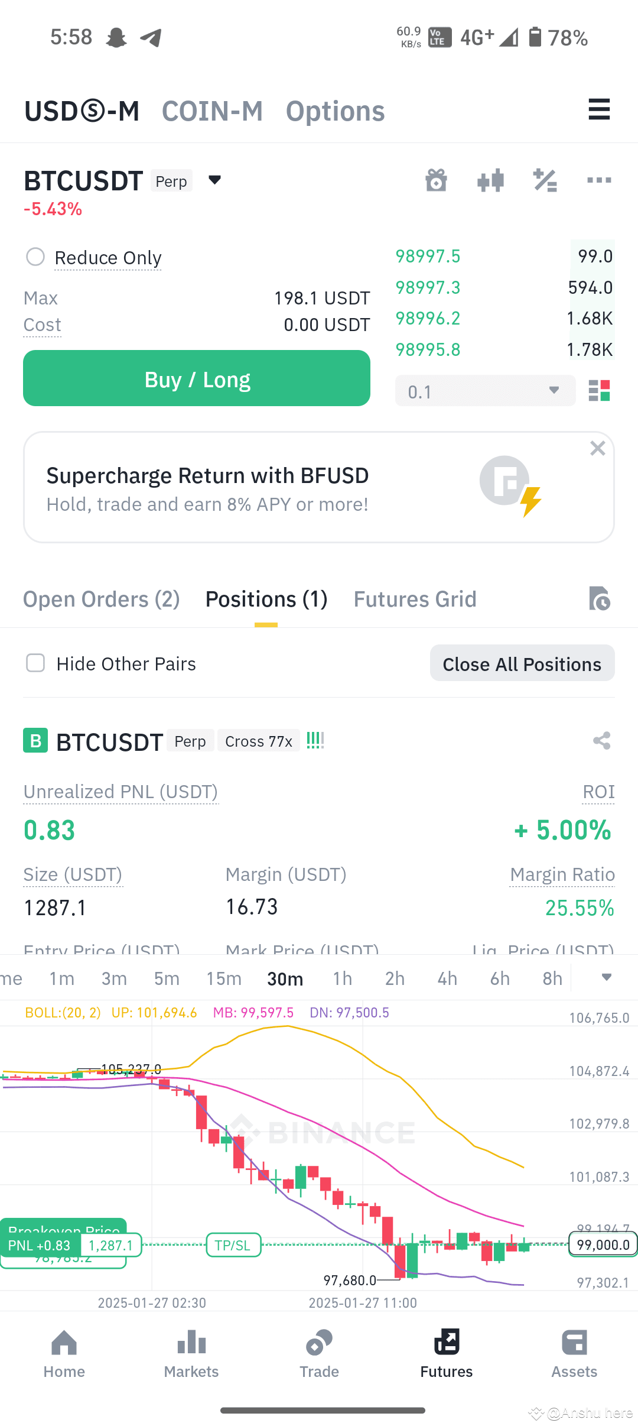
Task: Share the BTCUSDT position via share icon
Action: [x=601, y=740]
